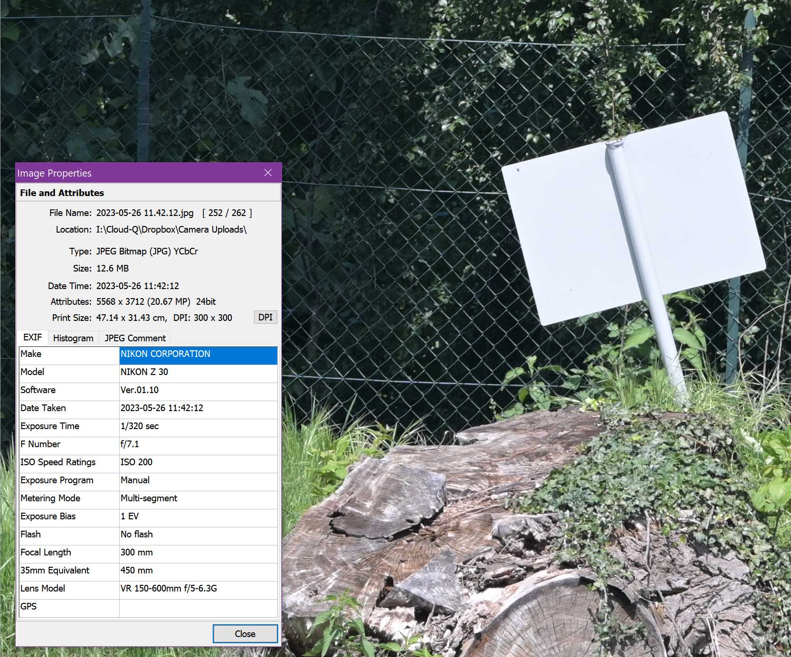This screenshot has height=657, width=791.
Task: Click the Date Taken value cell
Action: click(x=198, y=408)
